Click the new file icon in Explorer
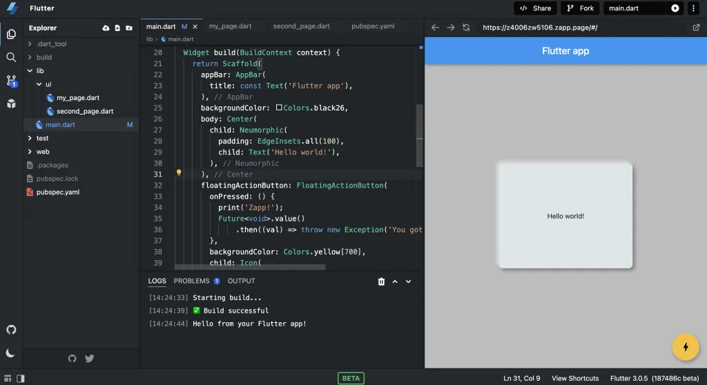The height and width of the screenshot is (385, 707). click(x=117, y=28)
